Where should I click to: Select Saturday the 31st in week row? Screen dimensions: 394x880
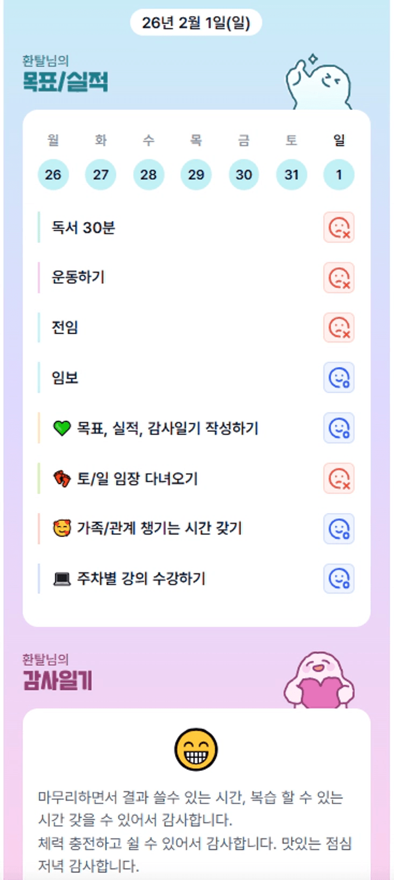click(291, 175)
